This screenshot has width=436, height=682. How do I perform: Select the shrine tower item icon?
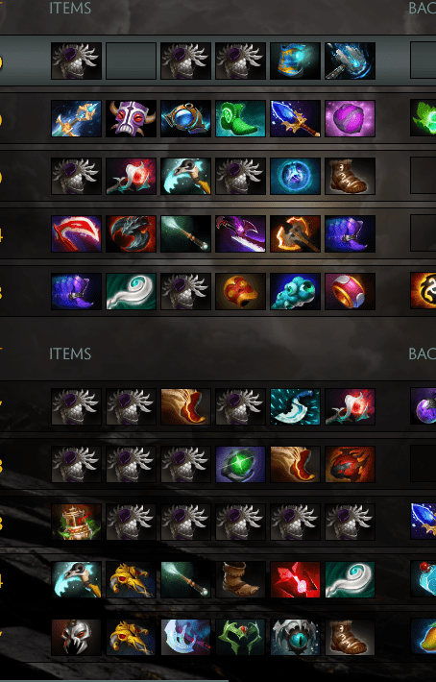pyautogui.click(x=76, y=522)
